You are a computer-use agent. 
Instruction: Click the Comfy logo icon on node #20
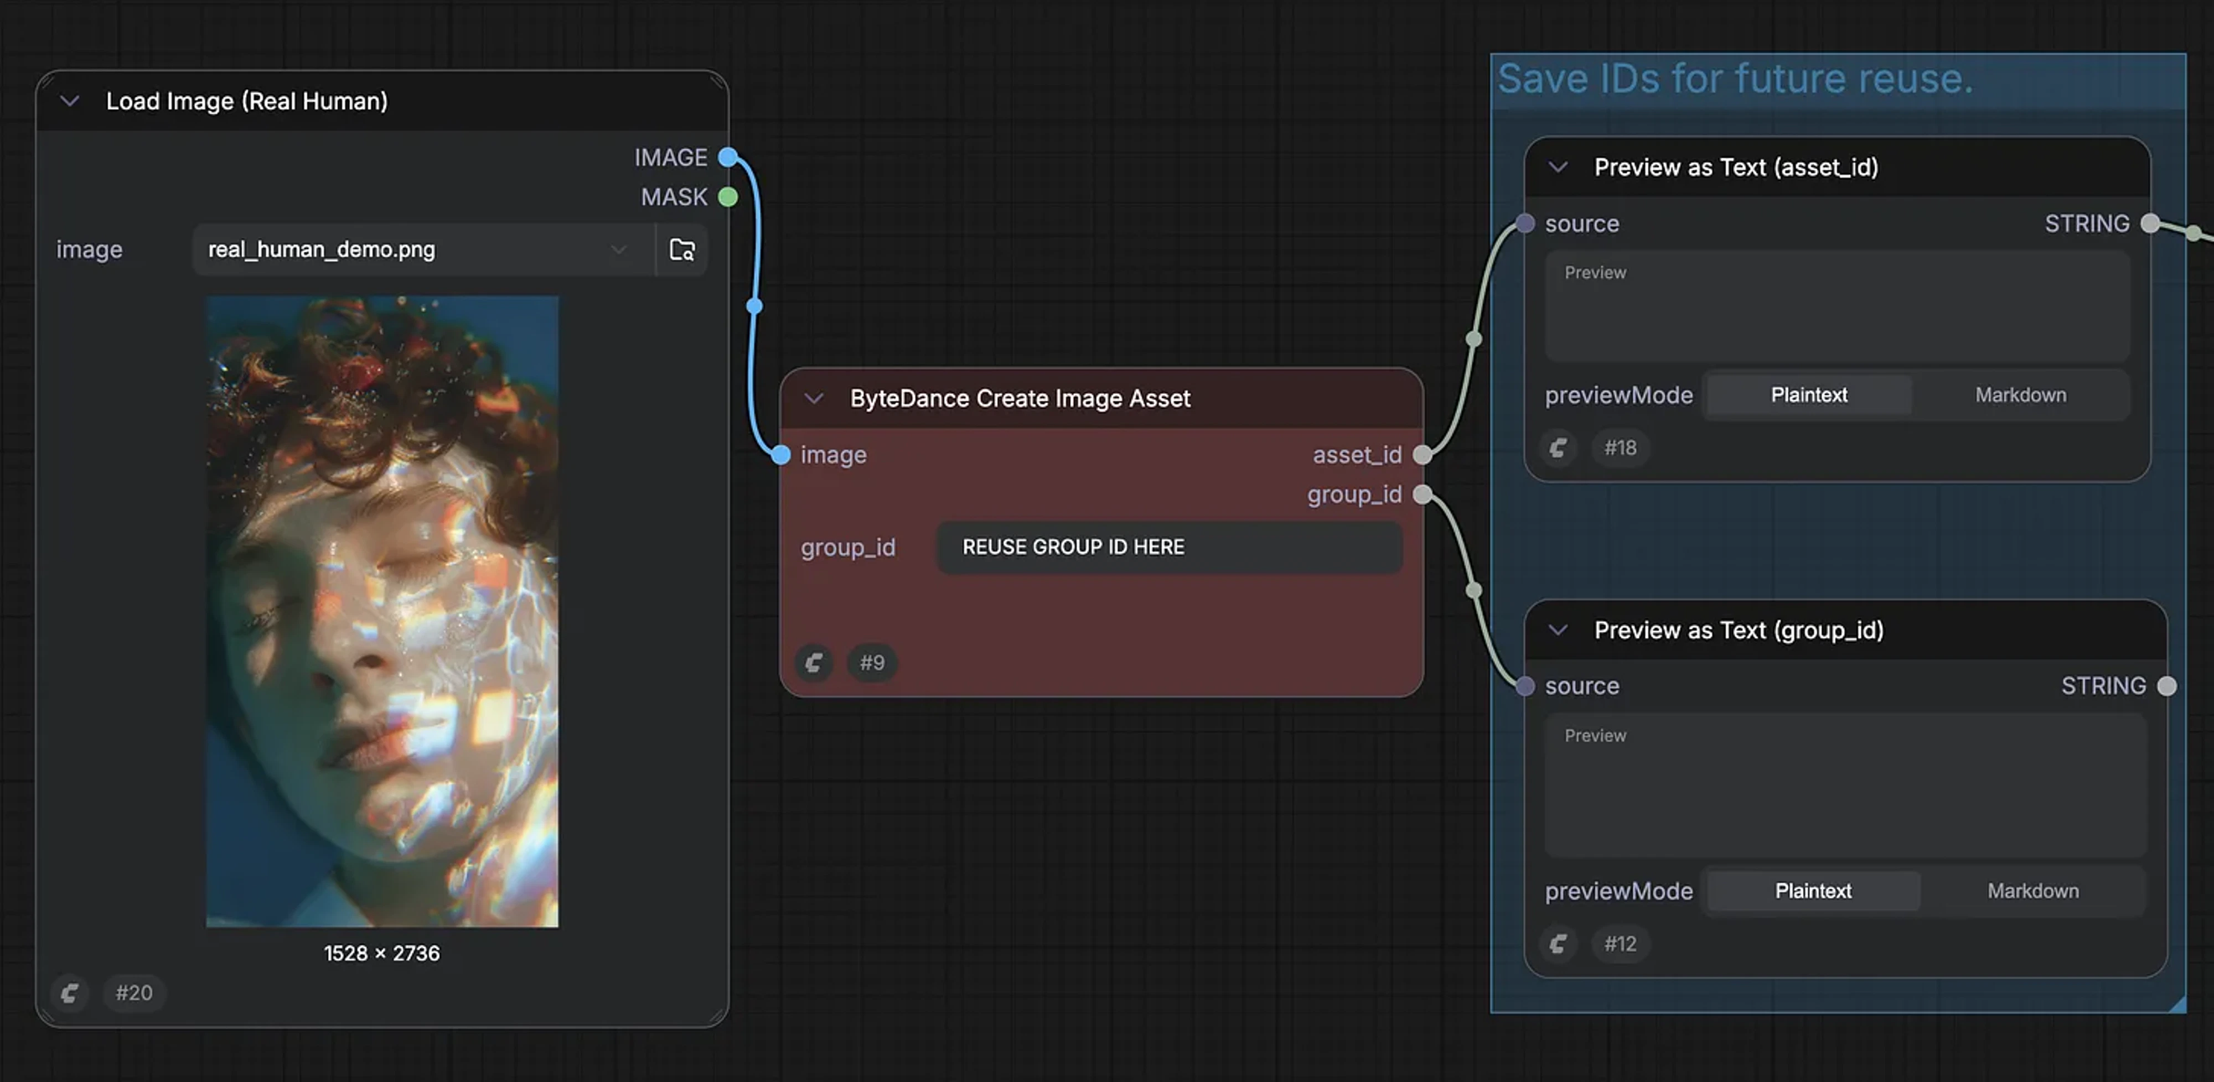coord(70,993)
